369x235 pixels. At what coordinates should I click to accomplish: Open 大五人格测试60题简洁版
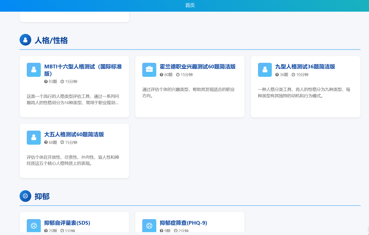coord(74,134)
